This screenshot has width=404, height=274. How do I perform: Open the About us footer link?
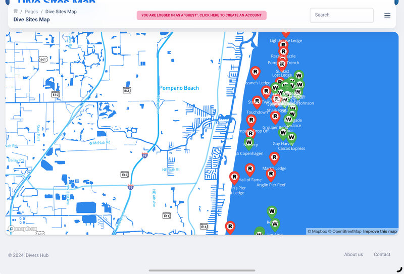pyautogui.click(x=353, y=254)
